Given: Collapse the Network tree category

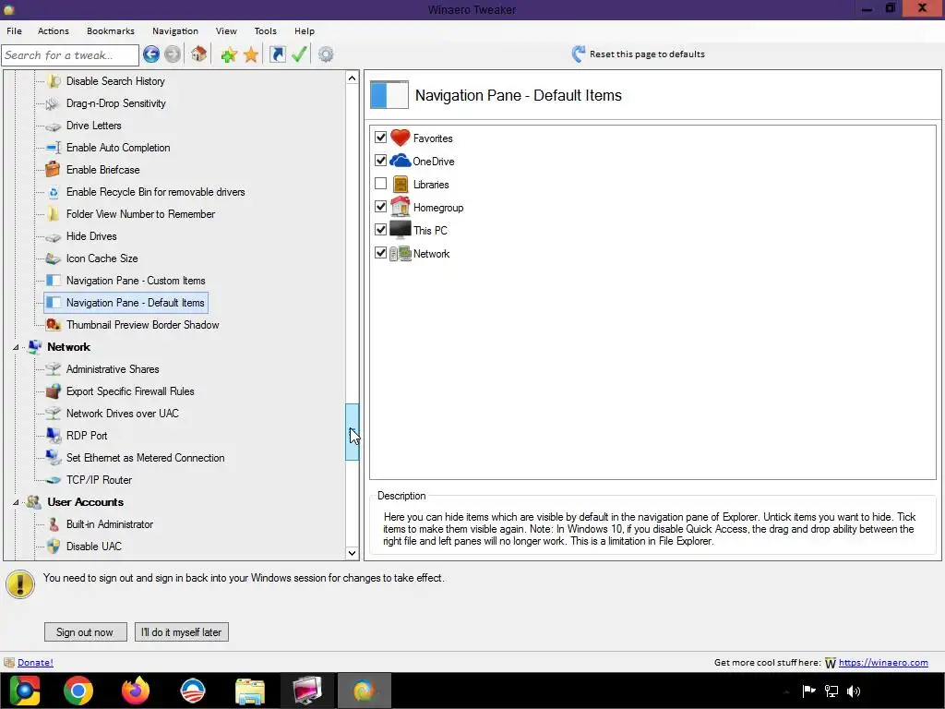Looking at the screenshot, I should [x=17, y=347].
